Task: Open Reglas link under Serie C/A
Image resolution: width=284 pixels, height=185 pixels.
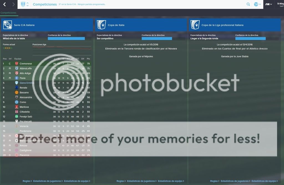Action: click(x=27, y=181)
